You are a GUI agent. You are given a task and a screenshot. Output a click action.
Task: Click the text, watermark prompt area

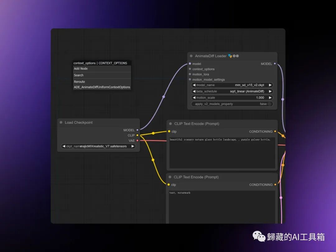(x=222, y=207)
